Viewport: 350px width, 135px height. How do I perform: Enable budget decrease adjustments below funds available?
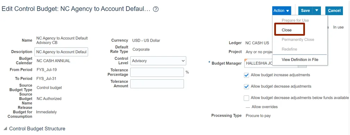[x=247, y=98]
